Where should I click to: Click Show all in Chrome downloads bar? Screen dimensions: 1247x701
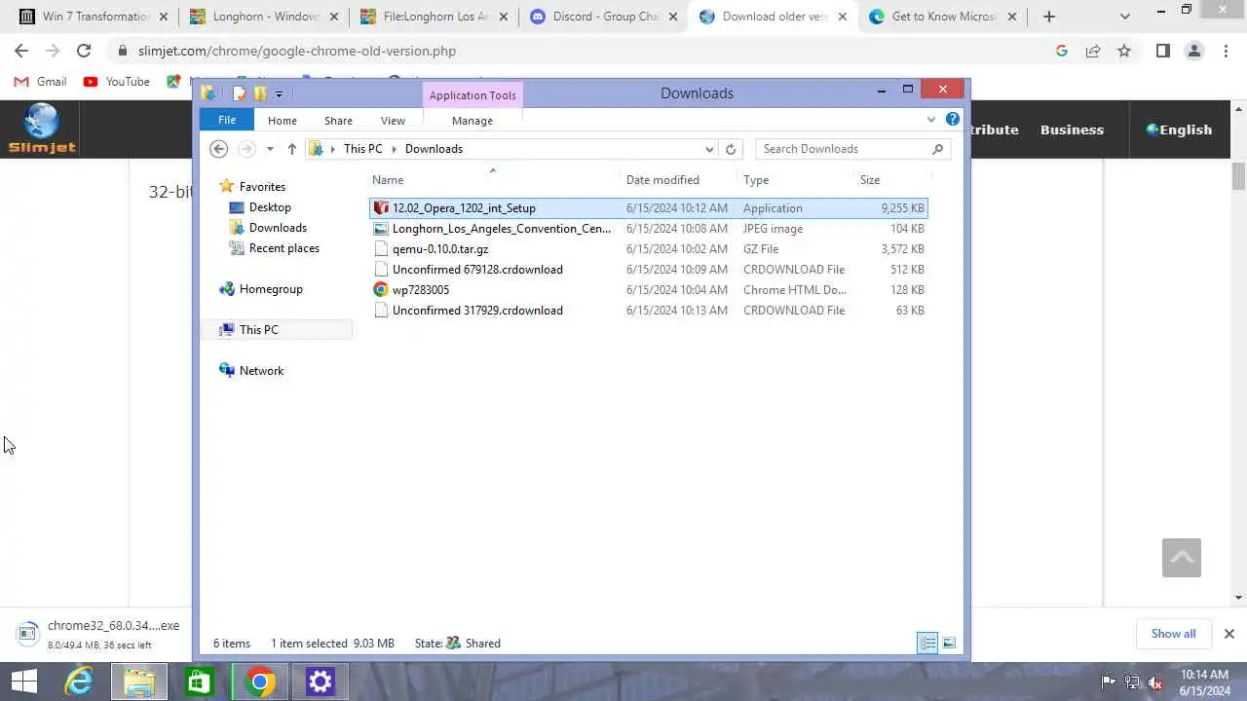coord(1173,634)
